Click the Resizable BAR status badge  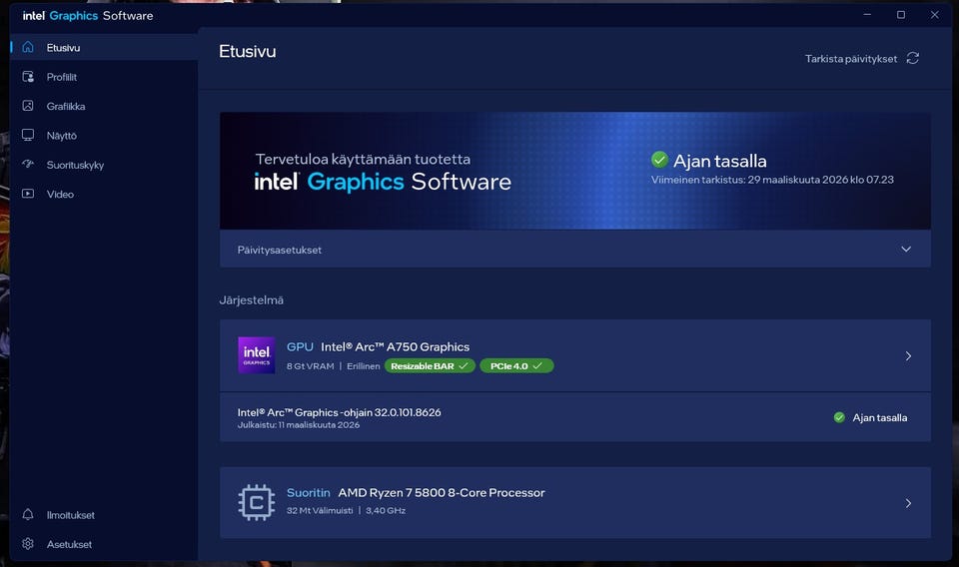click(x=430, y=366)
